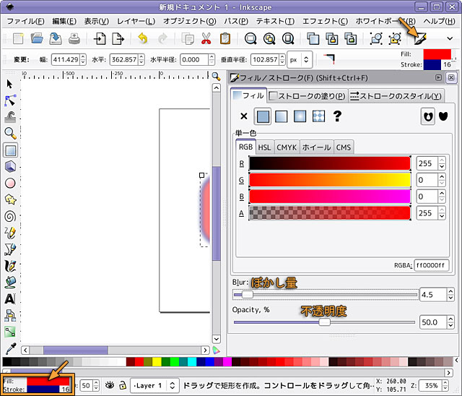Switch to the HSL color tab
The image size is (462, 396).
pos(265,147)
